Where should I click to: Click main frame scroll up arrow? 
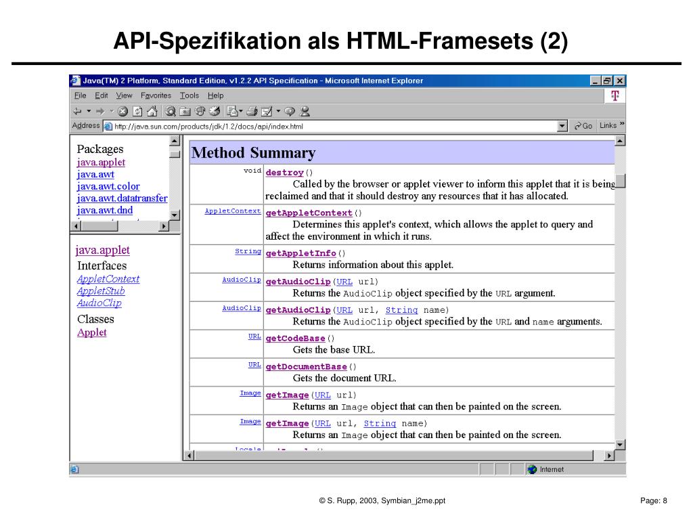pyautogui.click(x=620, y=141)
